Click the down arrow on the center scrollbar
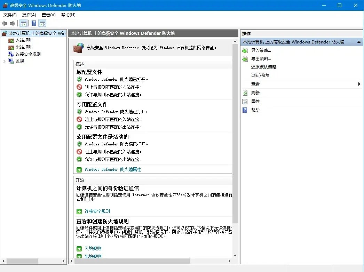This screenshot has height=272, width=364. pos(235,255)
